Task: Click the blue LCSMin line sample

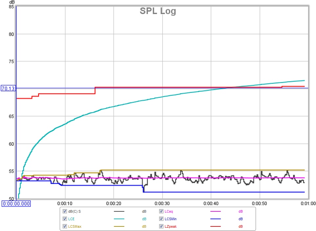Action: [216, 219]
